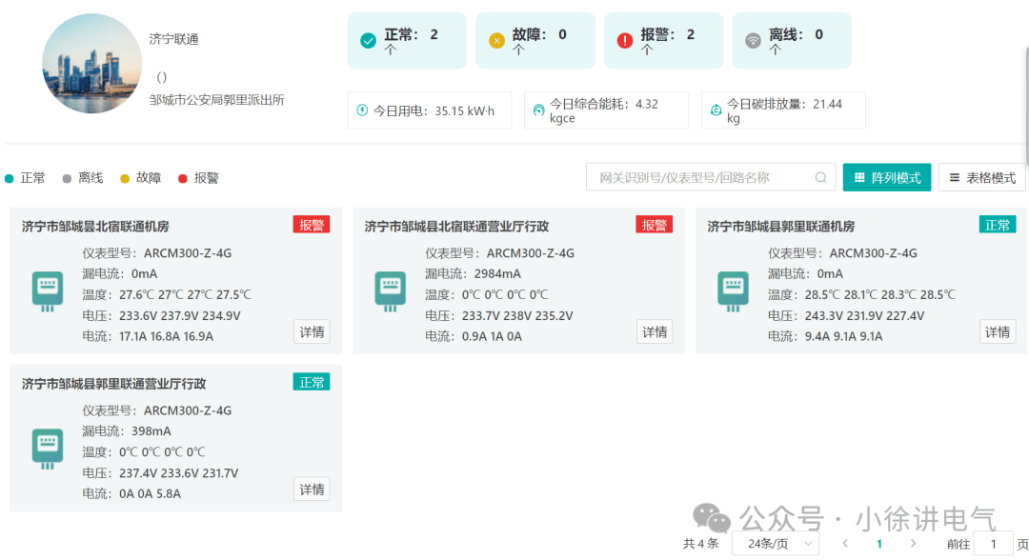This screenshot has height=560, width=1029.
Task: Go to next page arrow
Action: tap(913, 544)
